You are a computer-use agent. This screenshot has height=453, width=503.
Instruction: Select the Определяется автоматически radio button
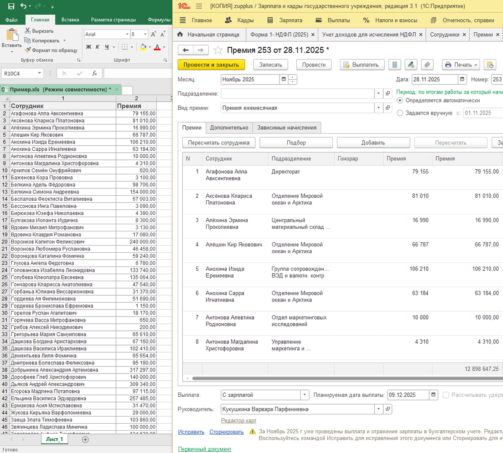pyautogui.click(x=400, y=100)
